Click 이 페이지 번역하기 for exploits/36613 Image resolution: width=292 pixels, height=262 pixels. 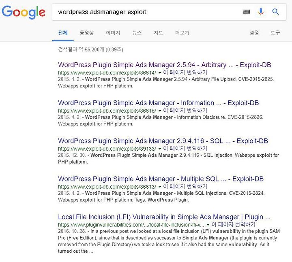185,187
